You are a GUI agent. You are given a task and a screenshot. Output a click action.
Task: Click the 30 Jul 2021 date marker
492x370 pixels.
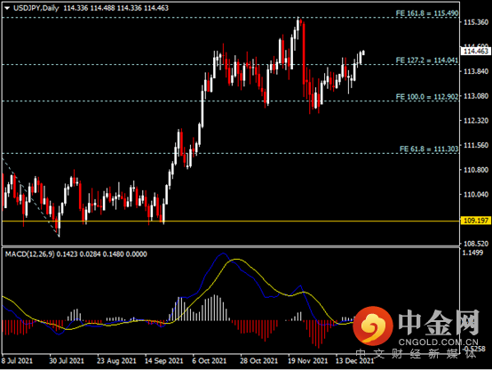pyautogui.click(x=67, y=360)
